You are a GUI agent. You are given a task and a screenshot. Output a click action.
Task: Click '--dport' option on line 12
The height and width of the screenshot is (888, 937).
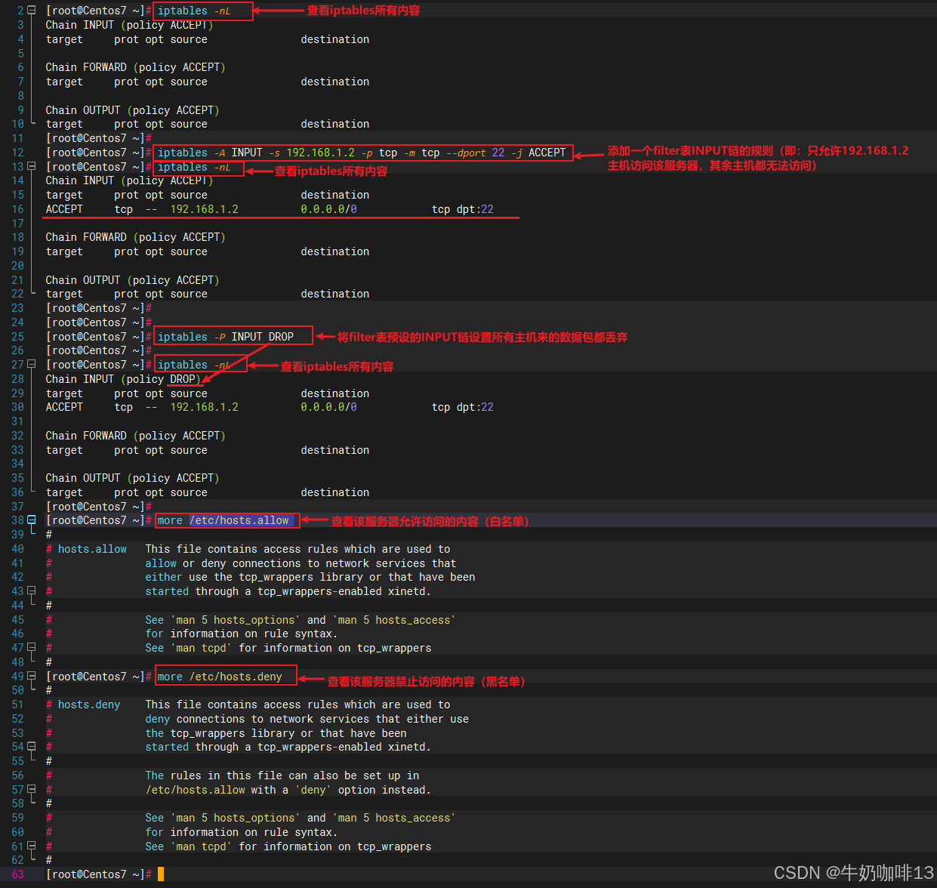(x=466, y=153)
